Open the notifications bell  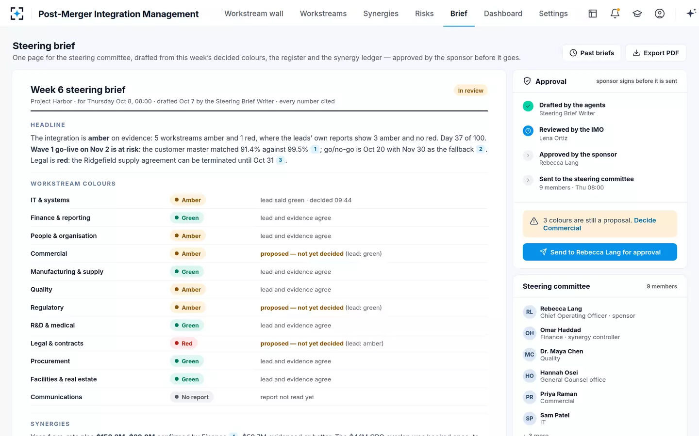click(615, 14)
